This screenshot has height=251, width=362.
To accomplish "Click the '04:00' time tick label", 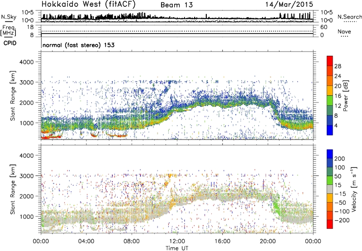I will click(86, 241).
